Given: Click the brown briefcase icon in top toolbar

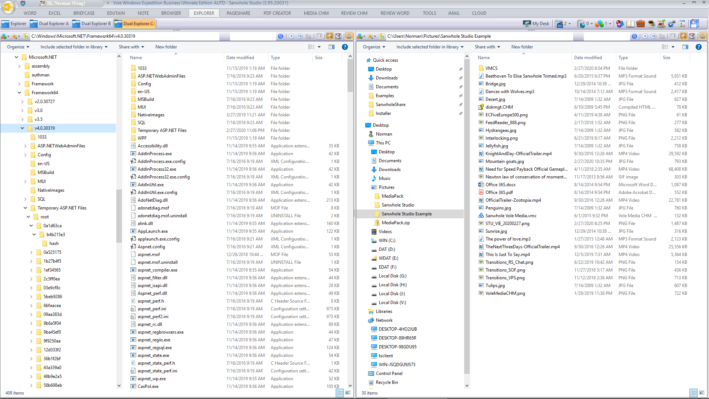Looking at the screenshot, I should pos(641,24).
